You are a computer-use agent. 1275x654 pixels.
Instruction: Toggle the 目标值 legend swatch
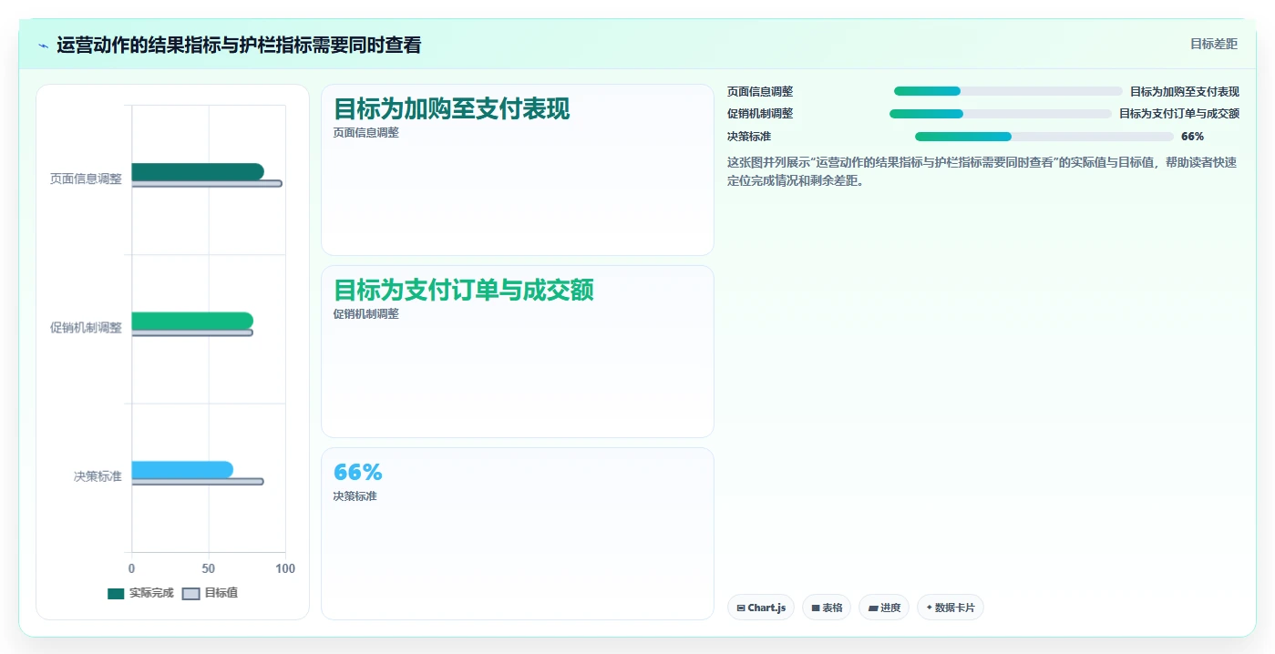pyautogui.click(x=190, y=594)
